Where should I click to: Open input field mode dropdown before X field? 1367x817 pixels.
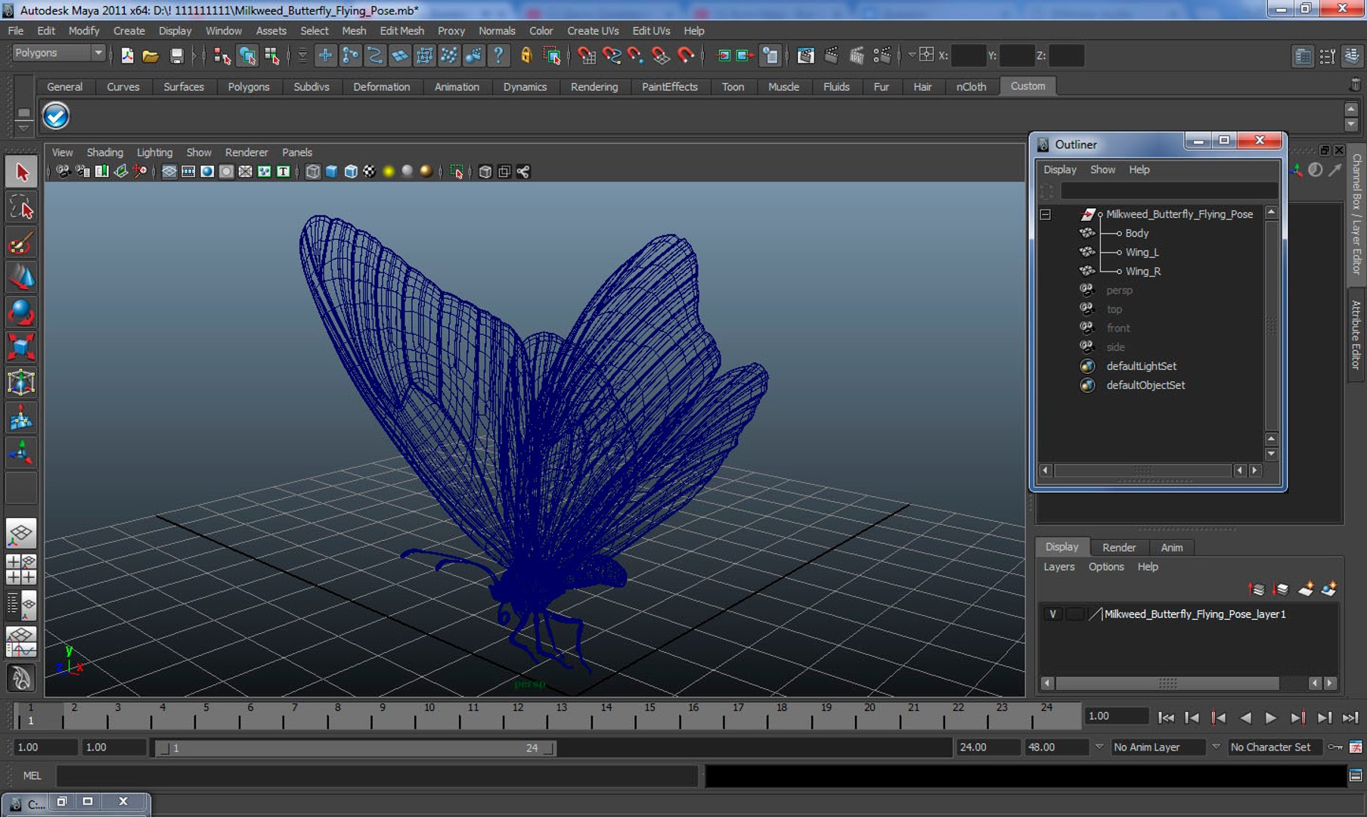[912, 55]
